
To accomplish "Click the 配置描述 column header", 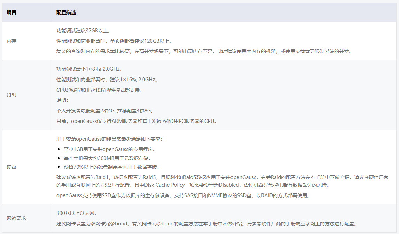I will [x=66, y=12].
